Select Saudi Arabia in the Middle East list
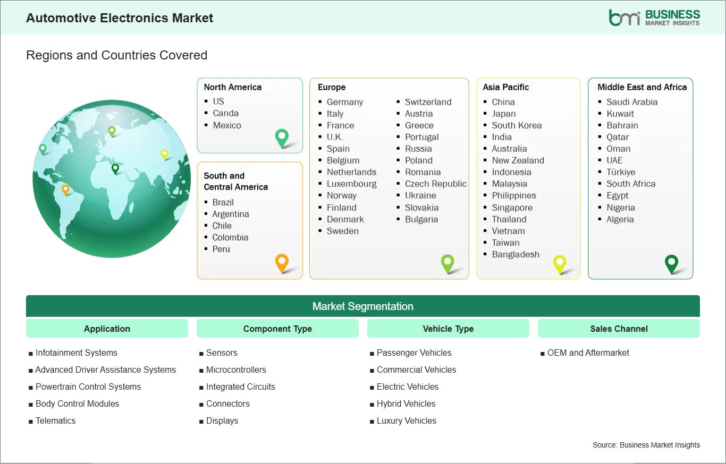Viewport: 726px width, 464px height. [632, 102]
